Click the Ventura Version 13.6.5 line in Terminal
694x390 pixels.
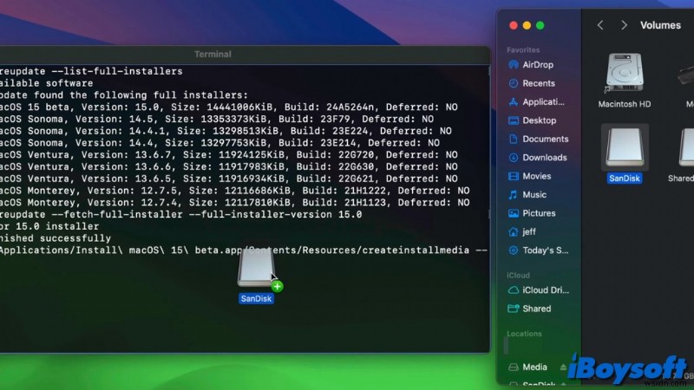[229, 179]
